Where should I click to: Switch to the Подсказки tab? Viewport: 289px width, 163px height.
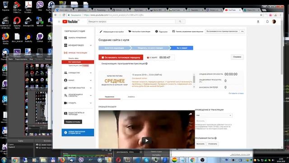[161, 32]
